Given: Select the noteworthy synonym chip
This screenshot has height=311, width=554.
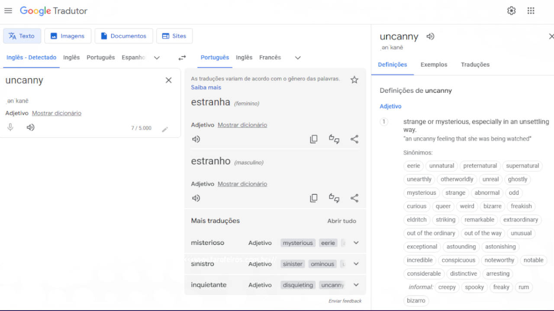Looking at the screenshot, I should pos(499,260).
